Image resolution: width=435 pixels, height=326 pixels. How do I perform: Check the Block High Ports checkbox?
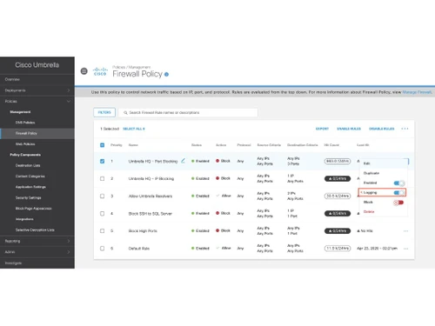click(102, 231)
